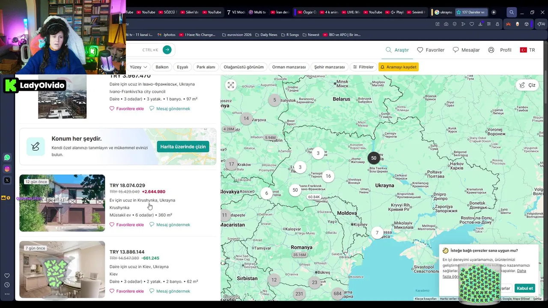This screenshot has height=308, width=548.
Task: Click the Turkish flag language selector
Action: 523,50
